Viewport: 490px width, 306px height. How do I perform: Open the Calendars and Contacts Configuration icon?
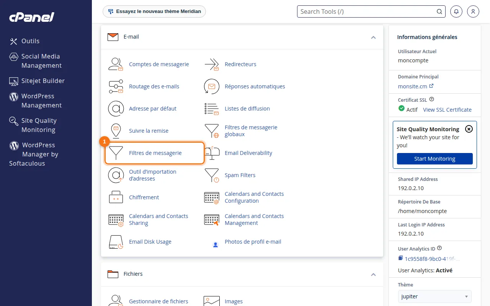coord(212,197)
